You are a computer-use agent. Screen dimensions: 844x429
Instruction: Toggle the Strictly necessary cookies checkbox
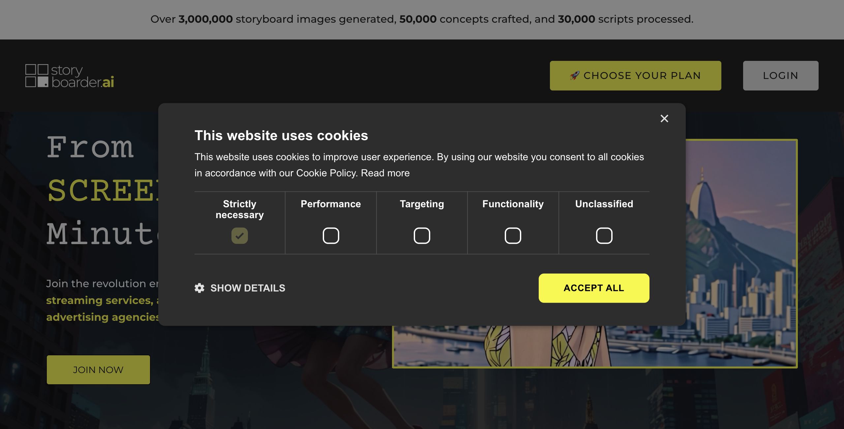[240, 236]
